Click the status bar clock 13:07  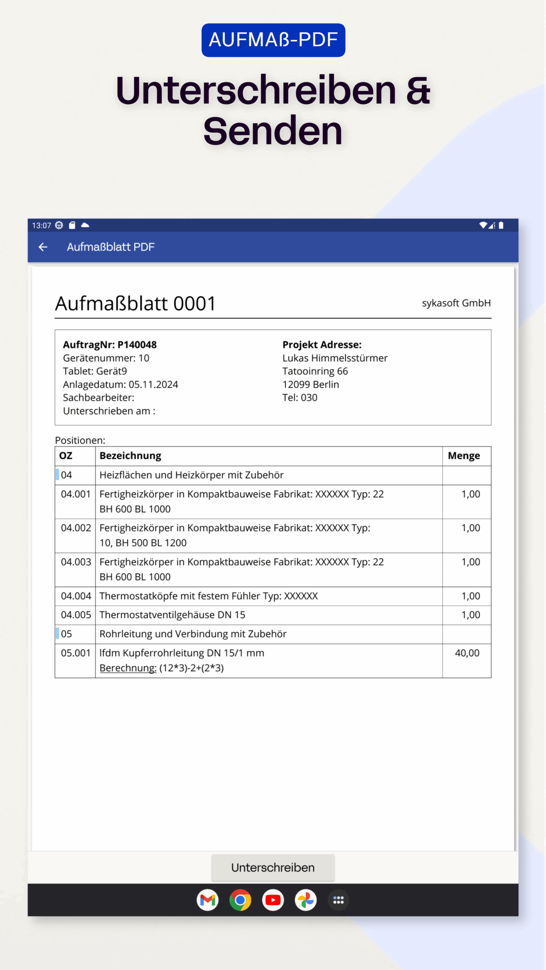click(41, 225)
